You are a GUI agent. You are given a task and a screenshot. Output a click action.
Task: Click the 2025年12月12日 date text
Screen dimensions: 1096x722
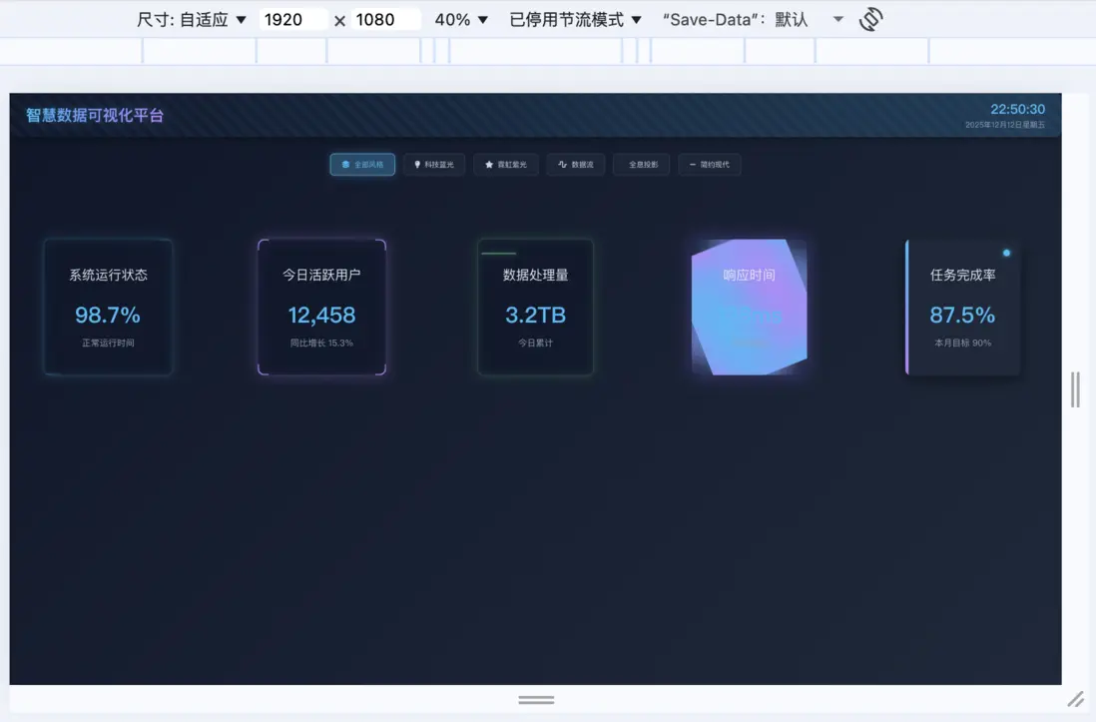[1005, 125]
